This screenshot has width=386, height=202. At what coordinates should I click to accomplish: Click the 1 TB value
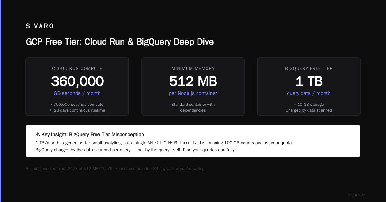tap(309, 81)
